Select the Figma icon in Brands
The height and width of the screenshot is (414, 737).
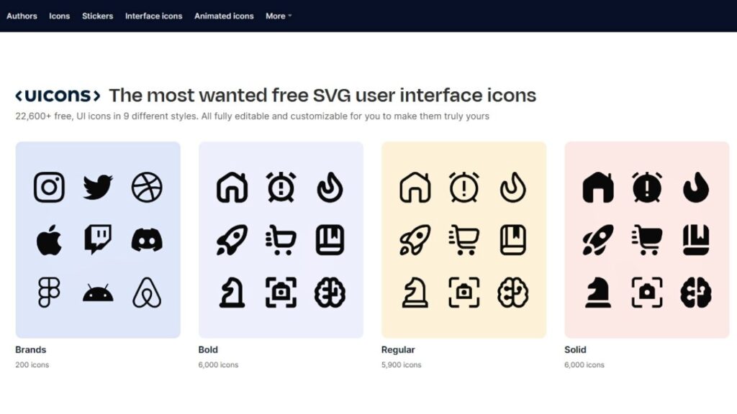pos(48,290)
